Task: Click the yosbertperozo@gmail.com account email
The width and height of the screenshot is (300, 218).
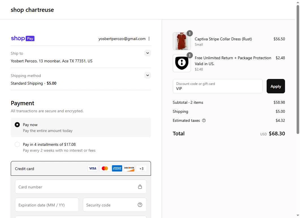Action: 122,39
